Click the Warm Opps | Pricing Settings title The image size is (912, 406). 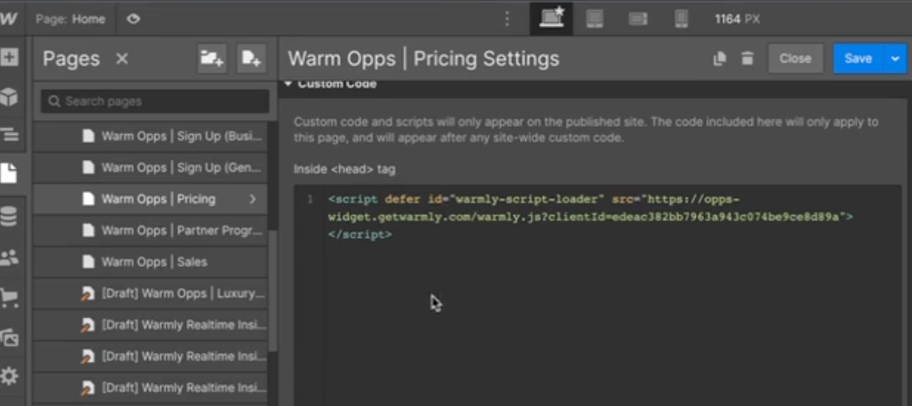tap(423, 59)
